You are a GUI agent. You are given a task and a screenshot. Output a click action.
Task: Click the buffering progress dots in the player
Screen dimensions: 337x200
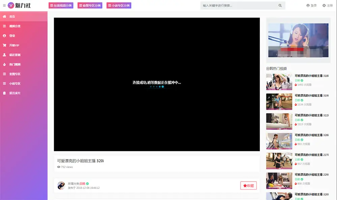(156, 87)
